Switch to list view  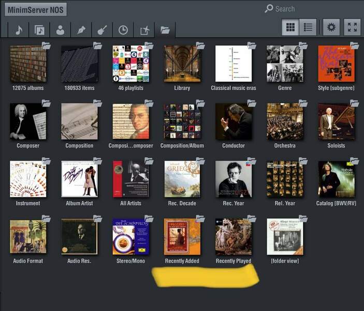coord(308,27)
